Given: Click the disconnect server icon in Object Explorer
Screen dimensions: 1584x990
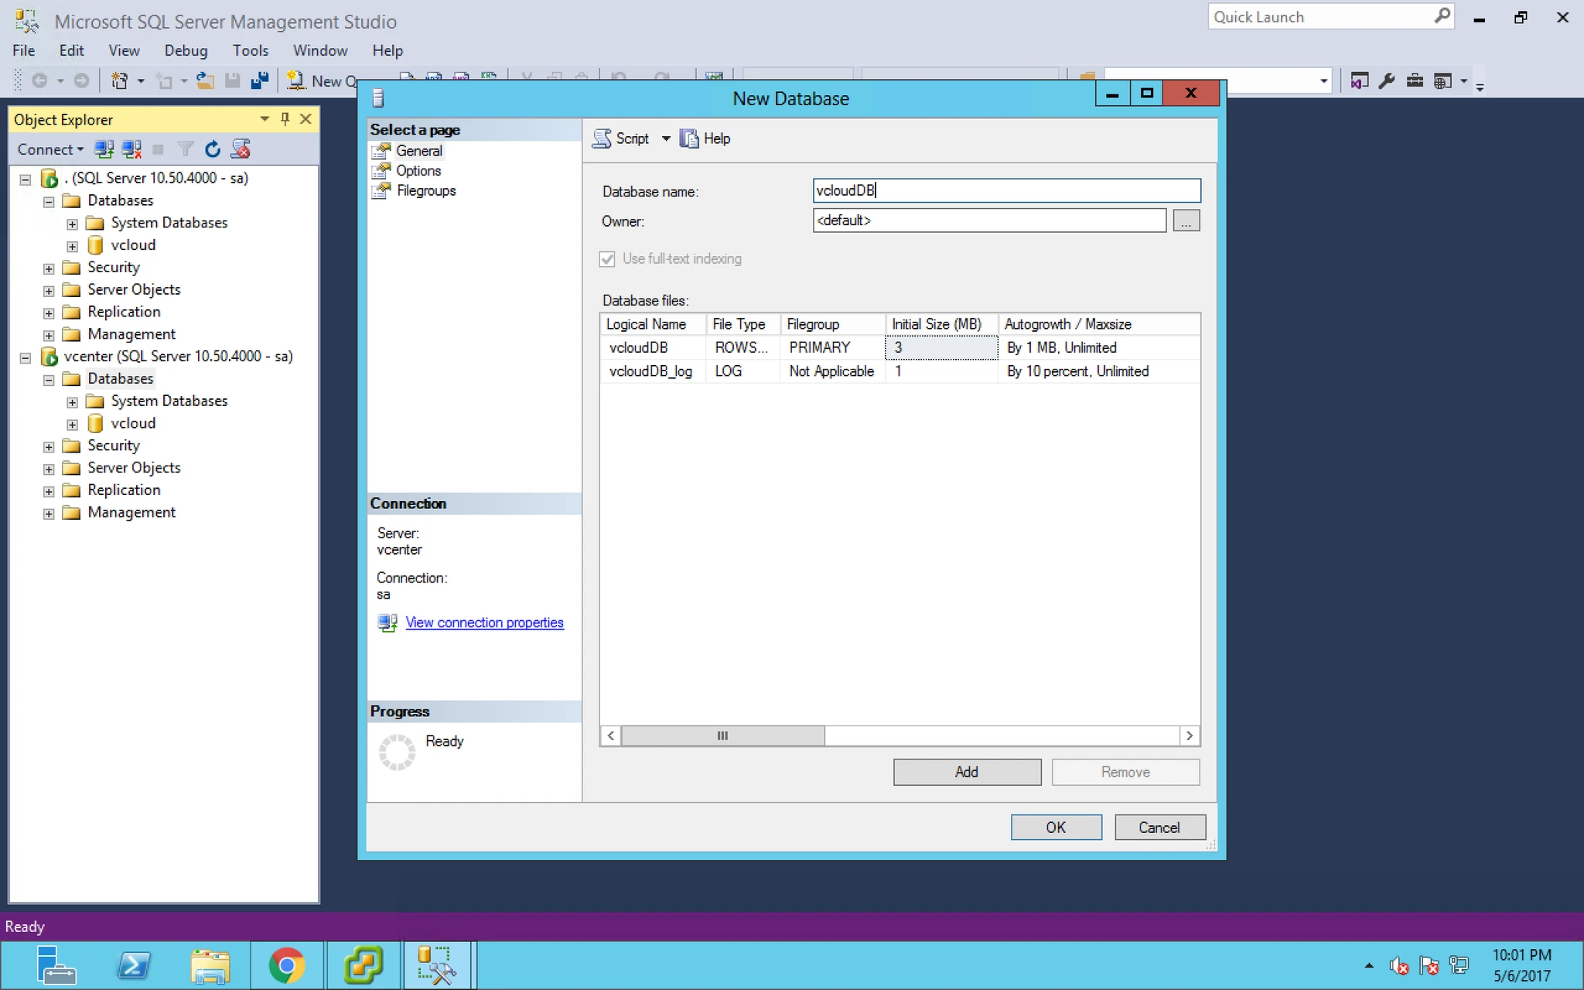Looking at the screenshot, I should click(131, 149).
